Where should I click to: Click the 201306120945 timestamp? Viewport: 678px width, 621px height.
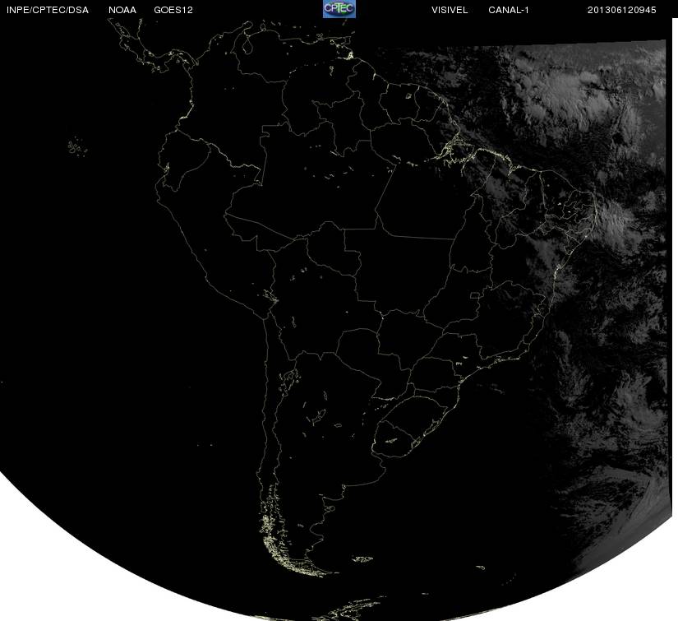click(622, 10)
